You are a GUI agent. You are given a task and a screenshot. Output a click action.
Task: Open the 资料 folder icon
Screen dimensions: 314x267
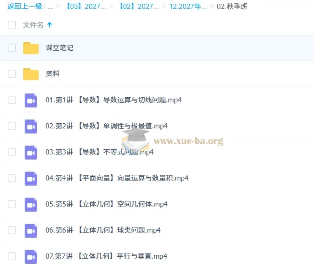(31, 74)
